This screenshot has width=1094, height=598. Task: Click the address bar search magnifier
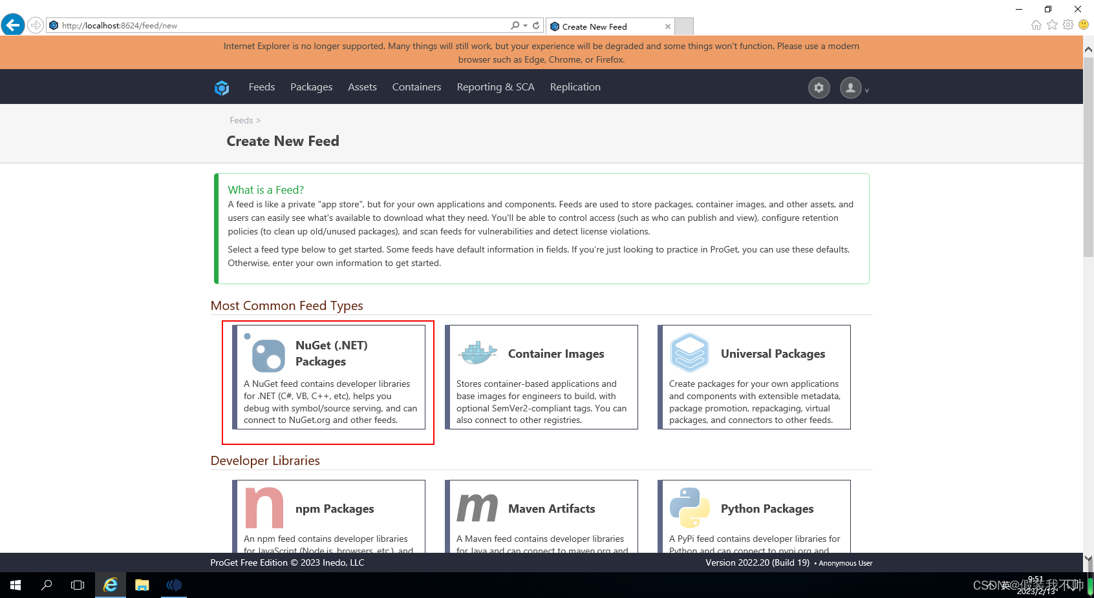(x=515, y=25)
